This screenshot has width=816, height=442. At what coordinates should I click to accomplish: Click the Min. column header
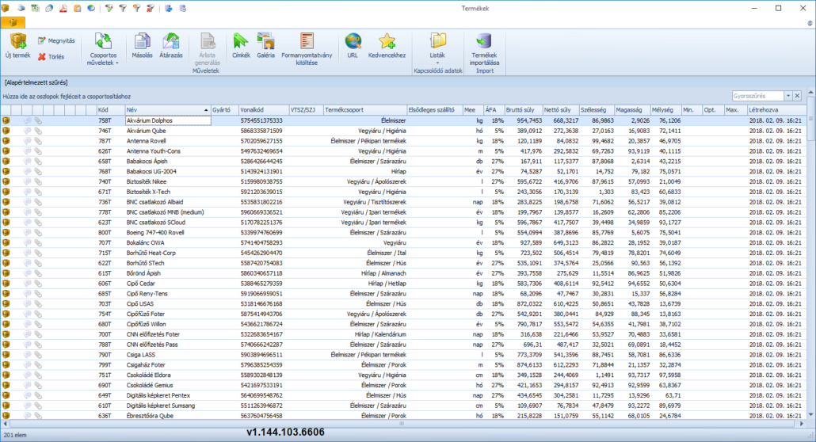(x=691, y=110)
